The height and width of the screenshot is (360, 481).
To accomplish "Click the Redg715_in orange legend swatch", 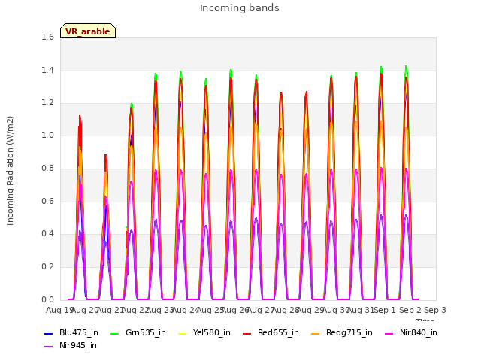I will (x=316, y=333).
